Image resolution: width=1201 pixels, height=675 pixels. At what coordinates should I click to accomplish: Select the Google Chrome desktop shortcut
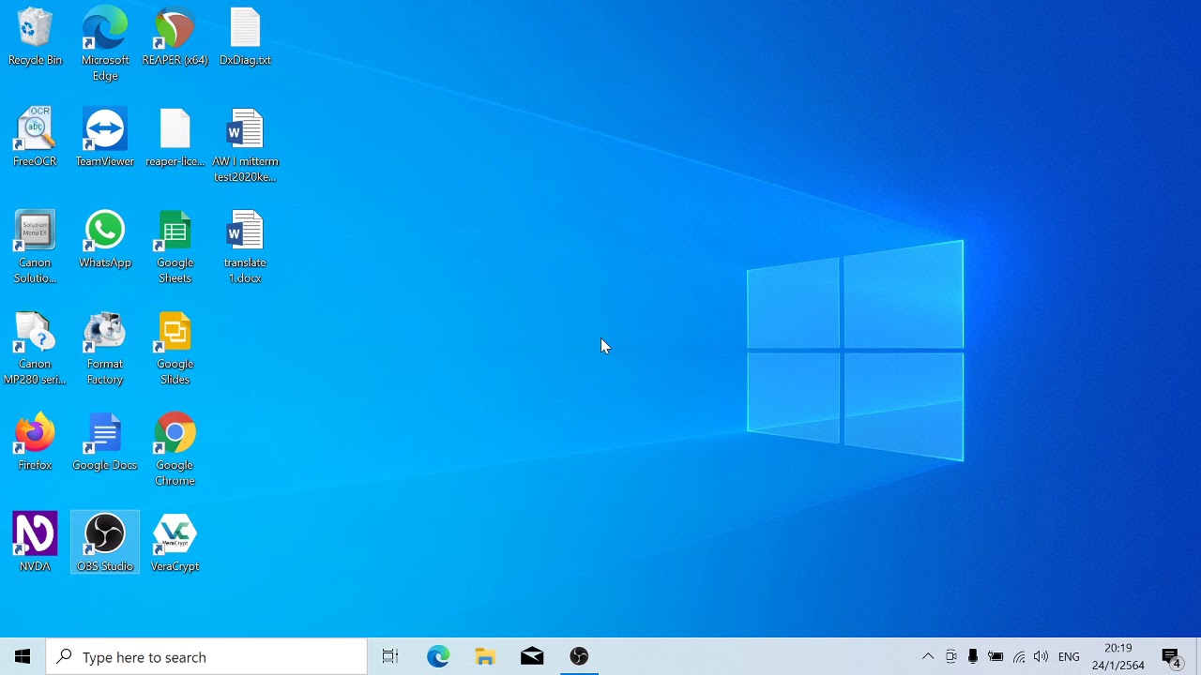tap(175, 449)
